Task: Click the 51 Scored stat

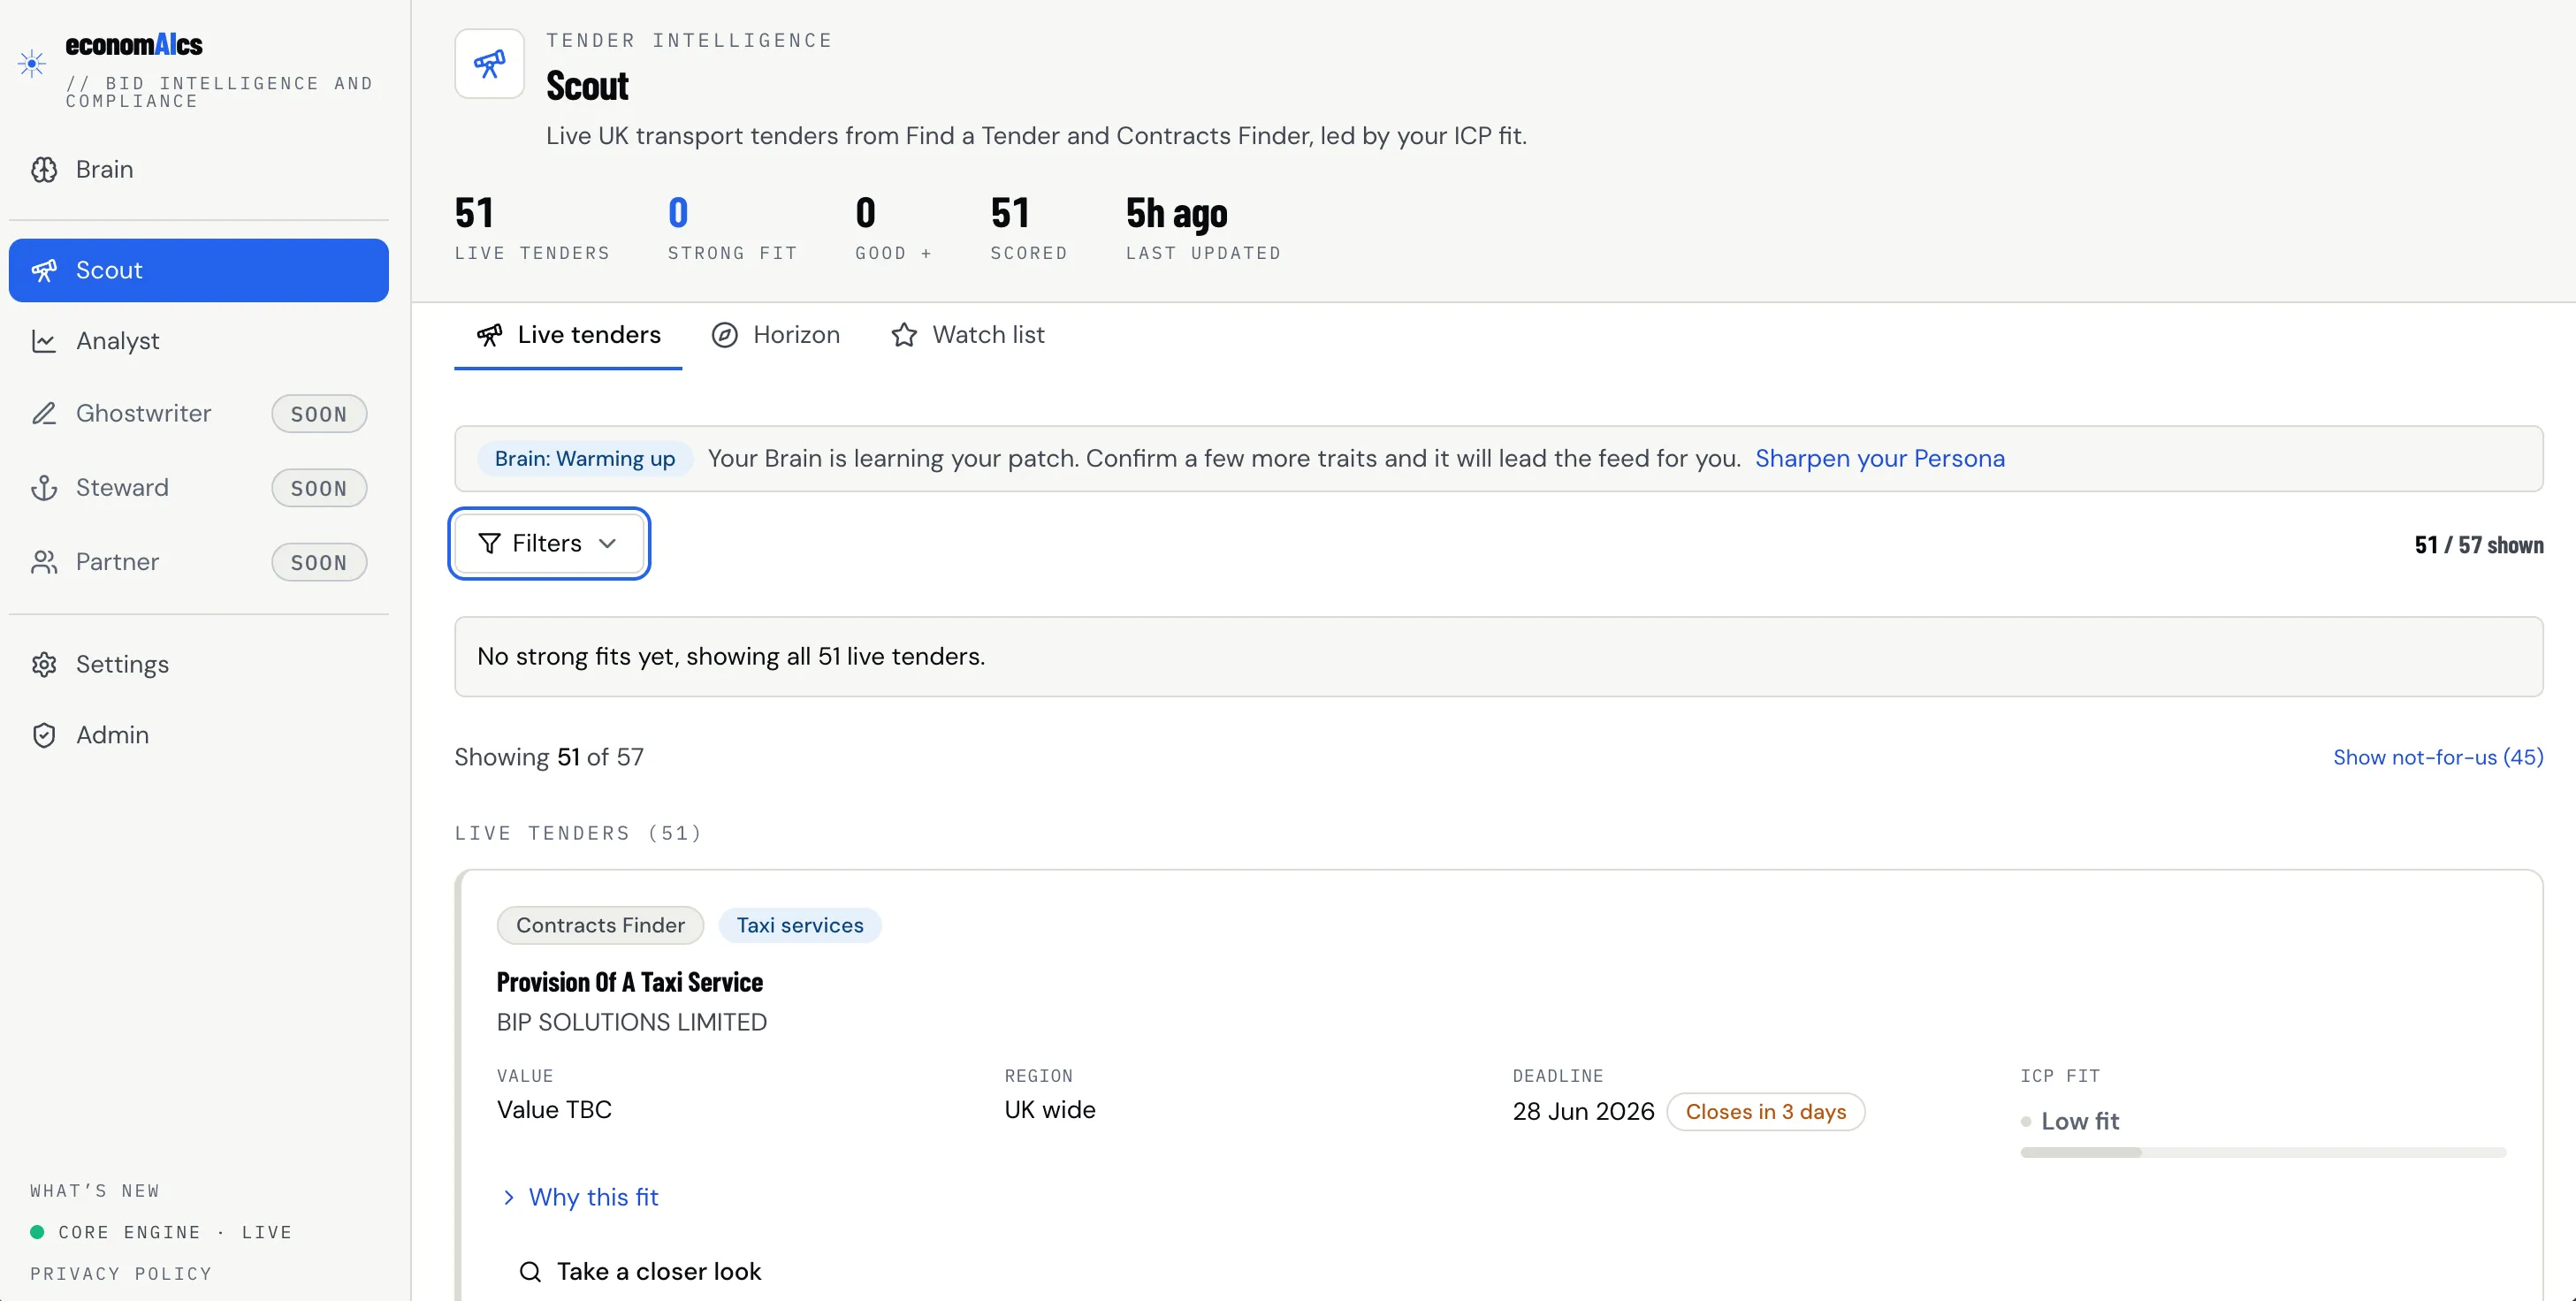Action: click(1029, 228)
